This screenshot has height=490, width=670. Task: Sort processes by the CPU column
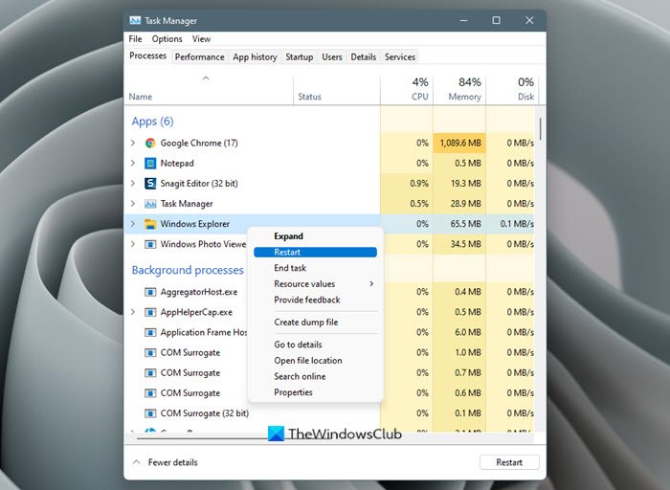407,90
